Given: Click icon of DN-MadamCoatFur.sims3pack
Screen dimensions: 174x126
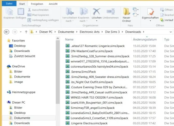Looking at the screenshot, I should point(68,51).
